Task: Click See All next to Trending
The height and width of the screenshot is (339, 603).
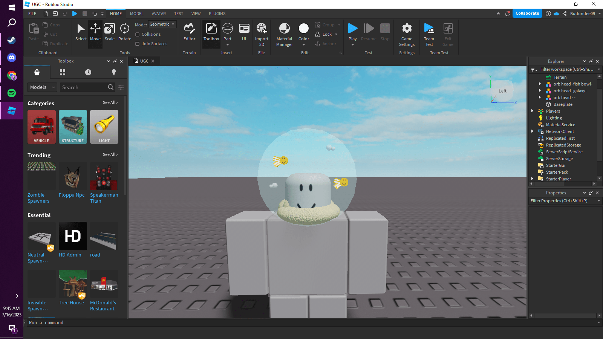Action: [x=110, y=154]
